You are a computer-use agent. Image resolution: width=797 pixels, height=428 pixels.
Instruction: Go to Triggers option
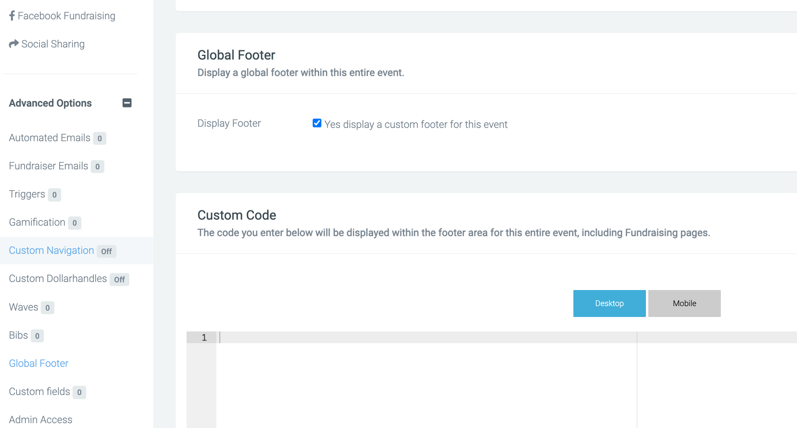pos(27,194)
